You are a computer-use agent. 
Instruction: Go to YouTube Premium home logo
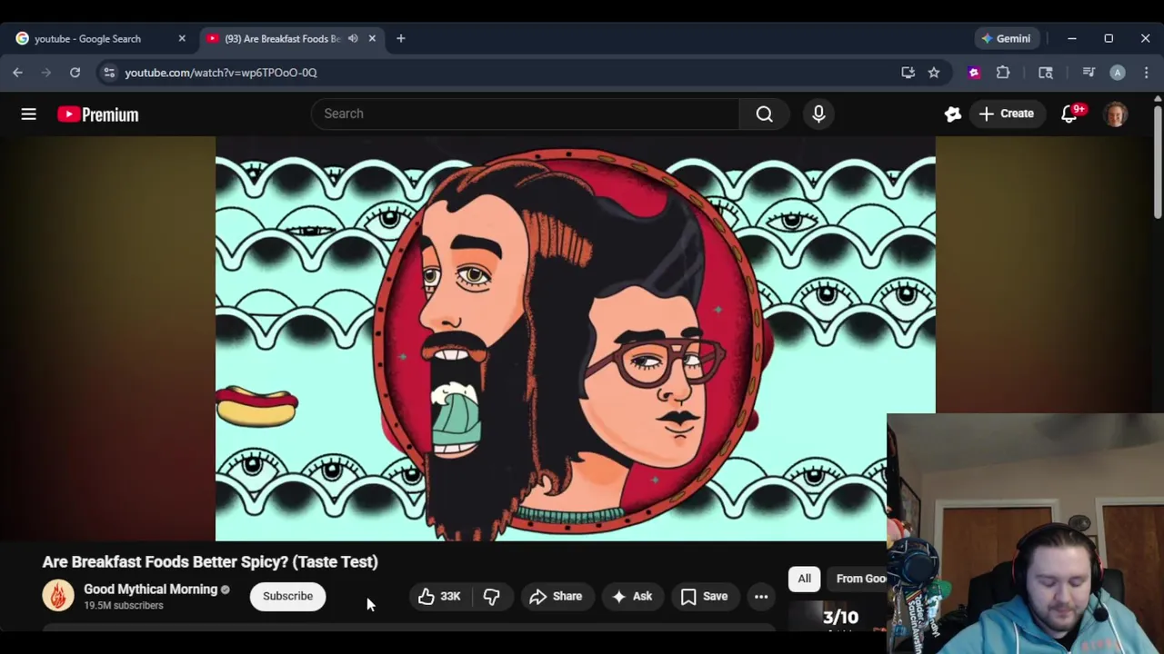click(98, 114)
